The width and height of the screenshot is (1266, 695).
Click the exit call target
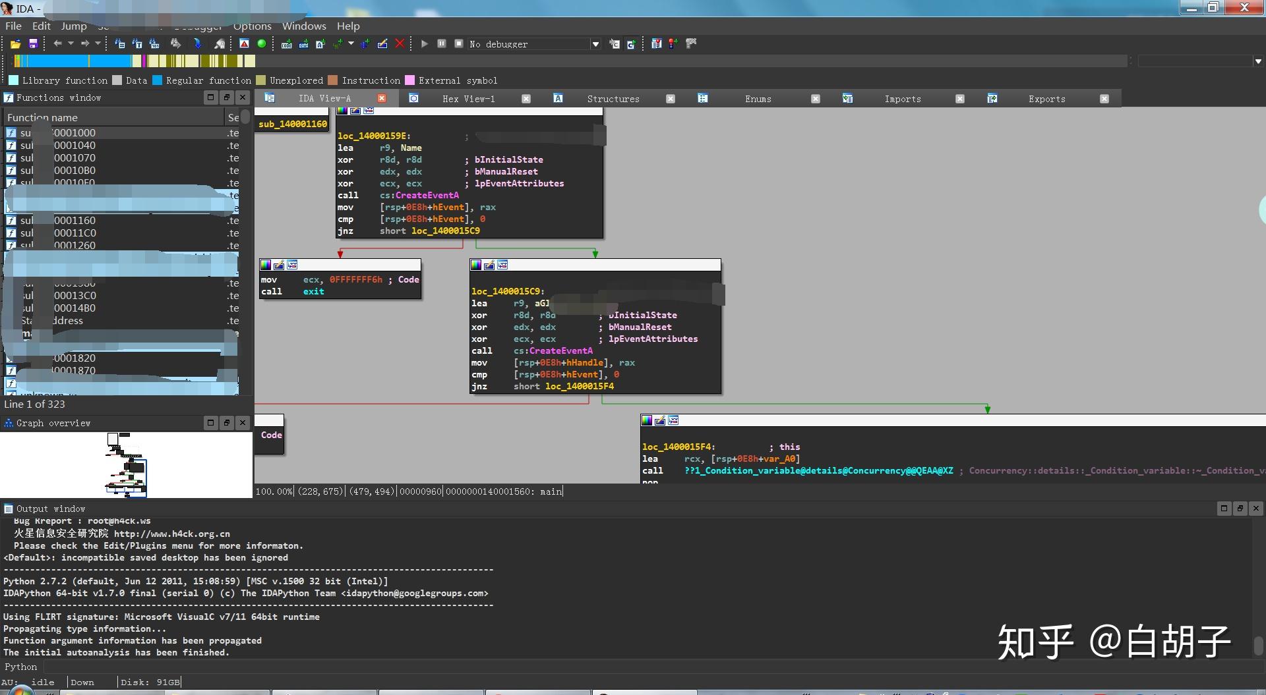click(314, 292)
